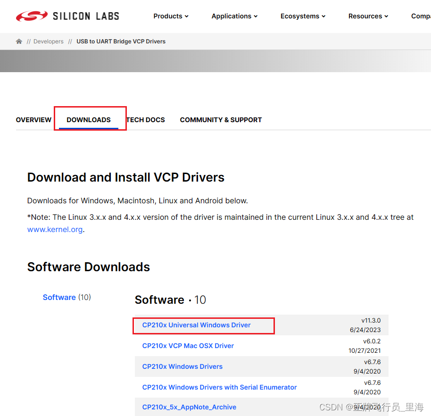Click the Silicon Labs logo
This screenshot has height=416, width=431.
pos(67,16)
